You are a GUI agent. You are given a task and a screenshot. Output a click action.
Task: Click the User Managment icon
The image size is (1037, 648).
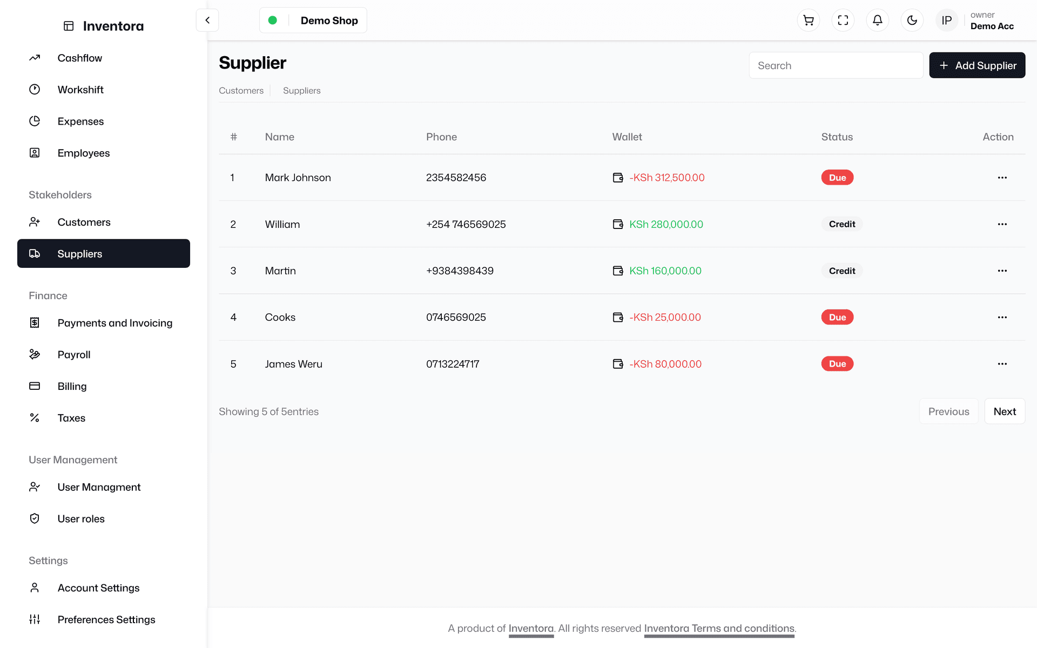[35, 487]
